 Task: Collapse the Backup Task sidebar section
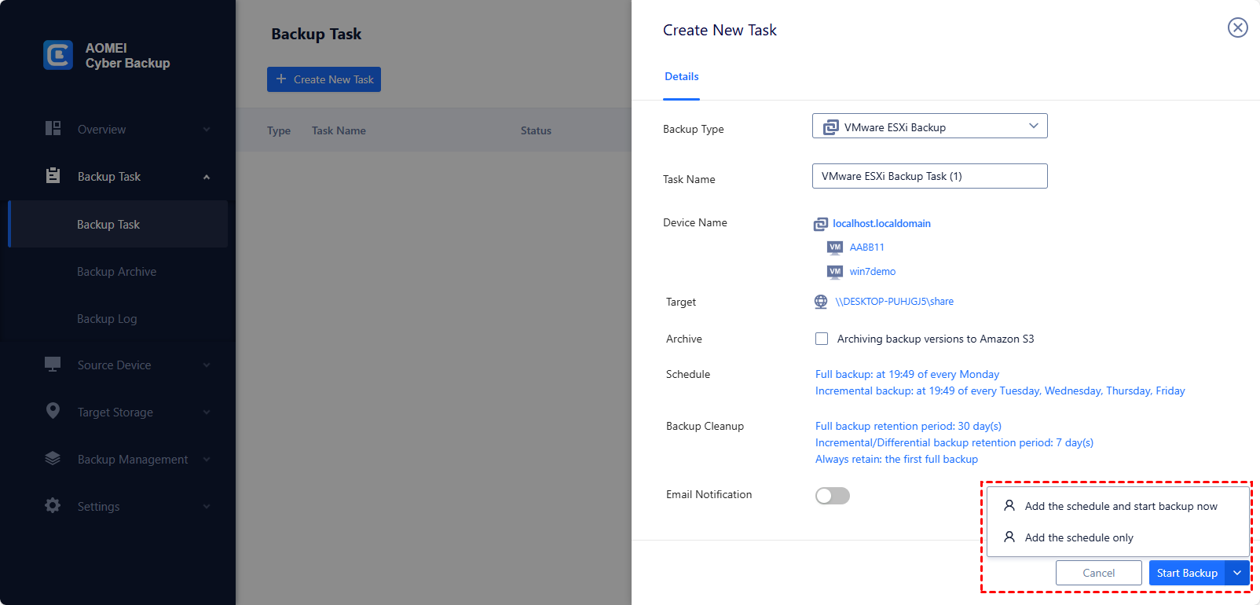coord(207,177)
